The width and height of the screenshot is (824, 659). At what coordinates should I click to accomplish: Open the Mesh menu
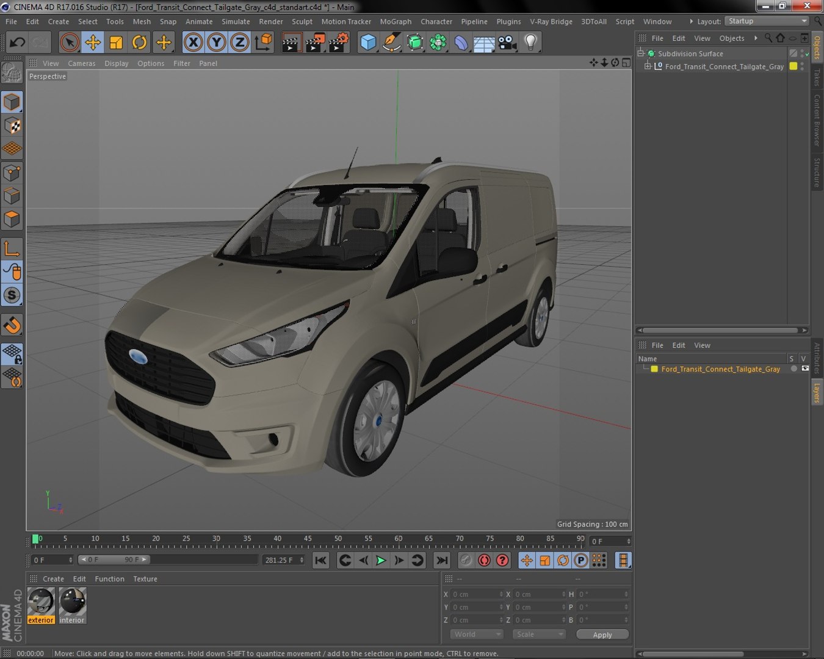click(x=142, y=21)
